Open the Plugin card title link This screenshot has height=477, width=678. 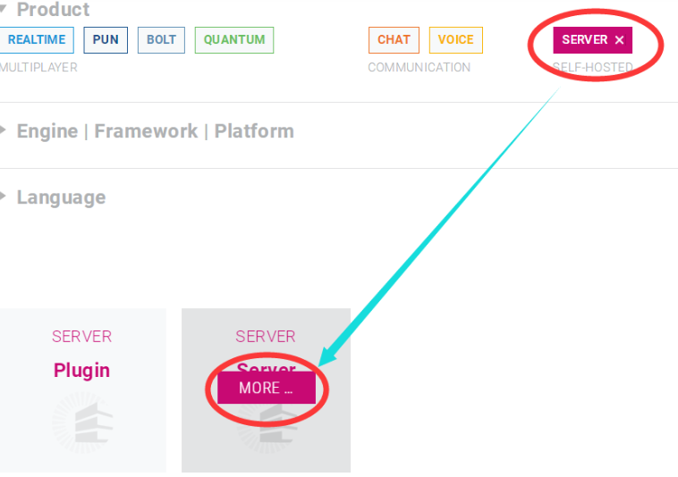[x=81, y=370]
